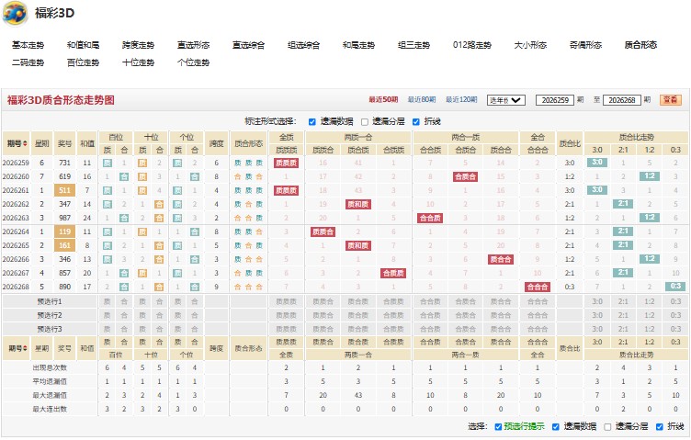Open the 直选综合 navigation link

[248, 45]
